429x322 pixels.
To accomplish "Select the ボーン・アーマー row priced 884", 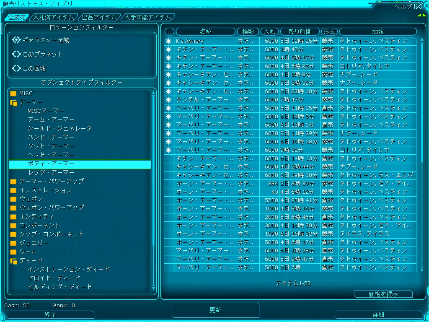I will [x=290, y=184].
